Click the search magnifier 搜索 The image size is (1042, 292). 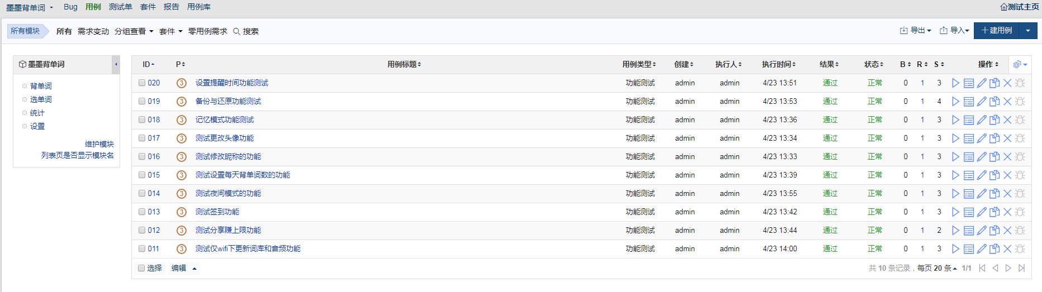point(246,31)
